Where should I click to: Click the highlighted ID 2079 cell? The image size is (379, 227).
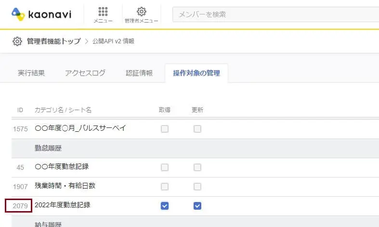[x=19, y=206]
